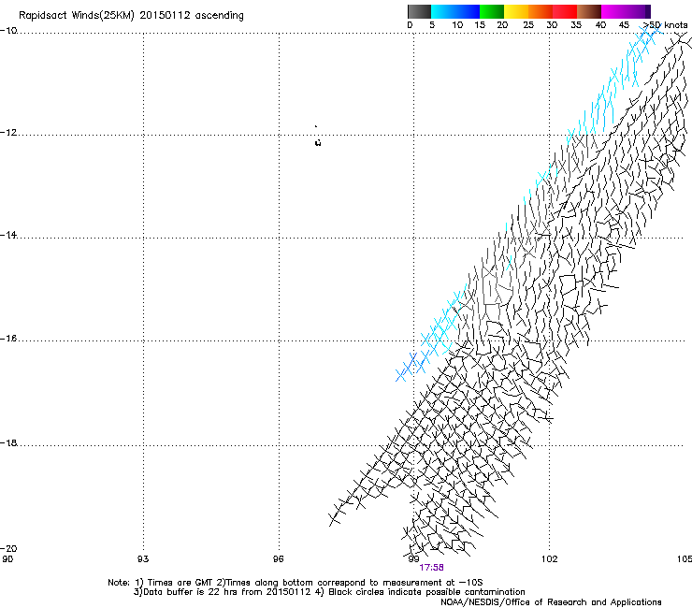This screenshot has height=608, width=692.
Task: Click the color scale label '30'
Action: click(x=552, y=25)
